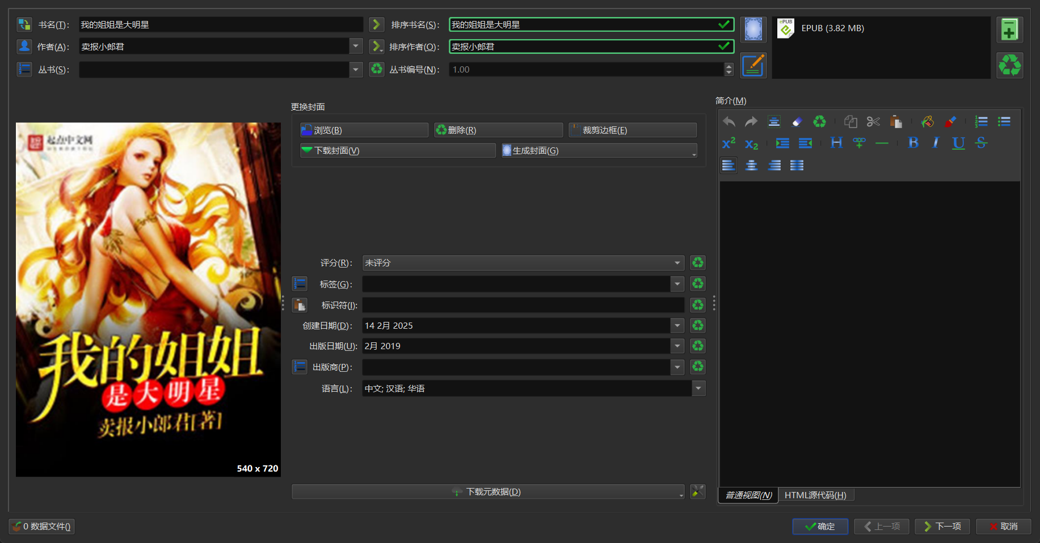
Task: Click the redo icon in 简介 toolbar
Action: coord(751,121)
